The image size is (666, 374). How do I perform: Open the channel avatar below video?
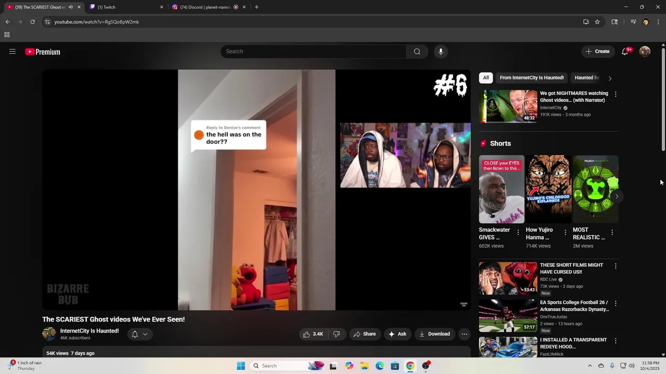pos(49,334)
